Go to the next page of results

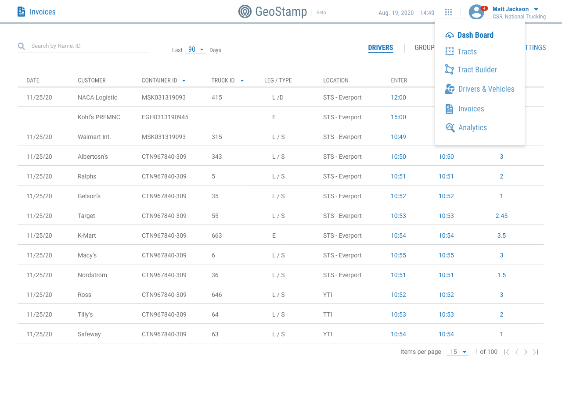526,352
